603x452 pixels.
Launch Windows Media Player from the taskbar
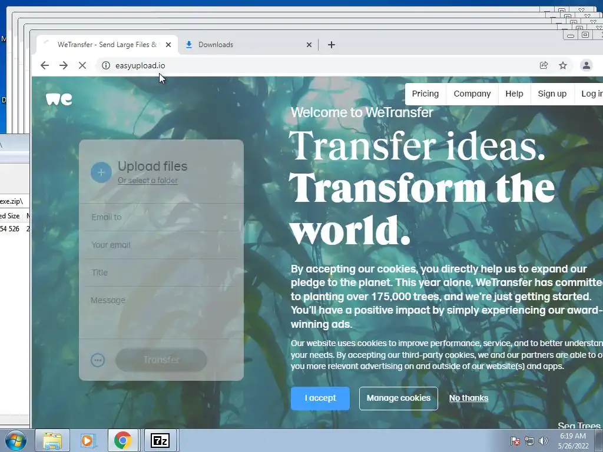[87, 440]
